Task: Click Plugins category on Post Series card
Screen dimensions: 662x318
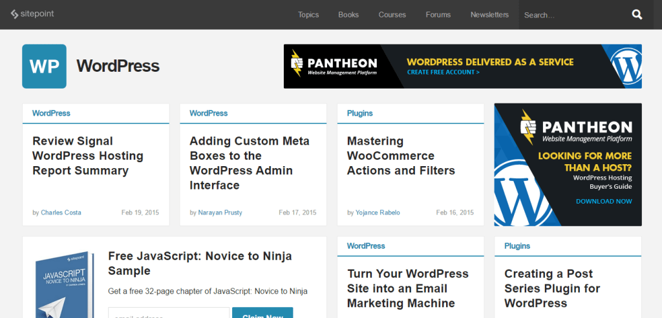Action: (x=517, y=246)
